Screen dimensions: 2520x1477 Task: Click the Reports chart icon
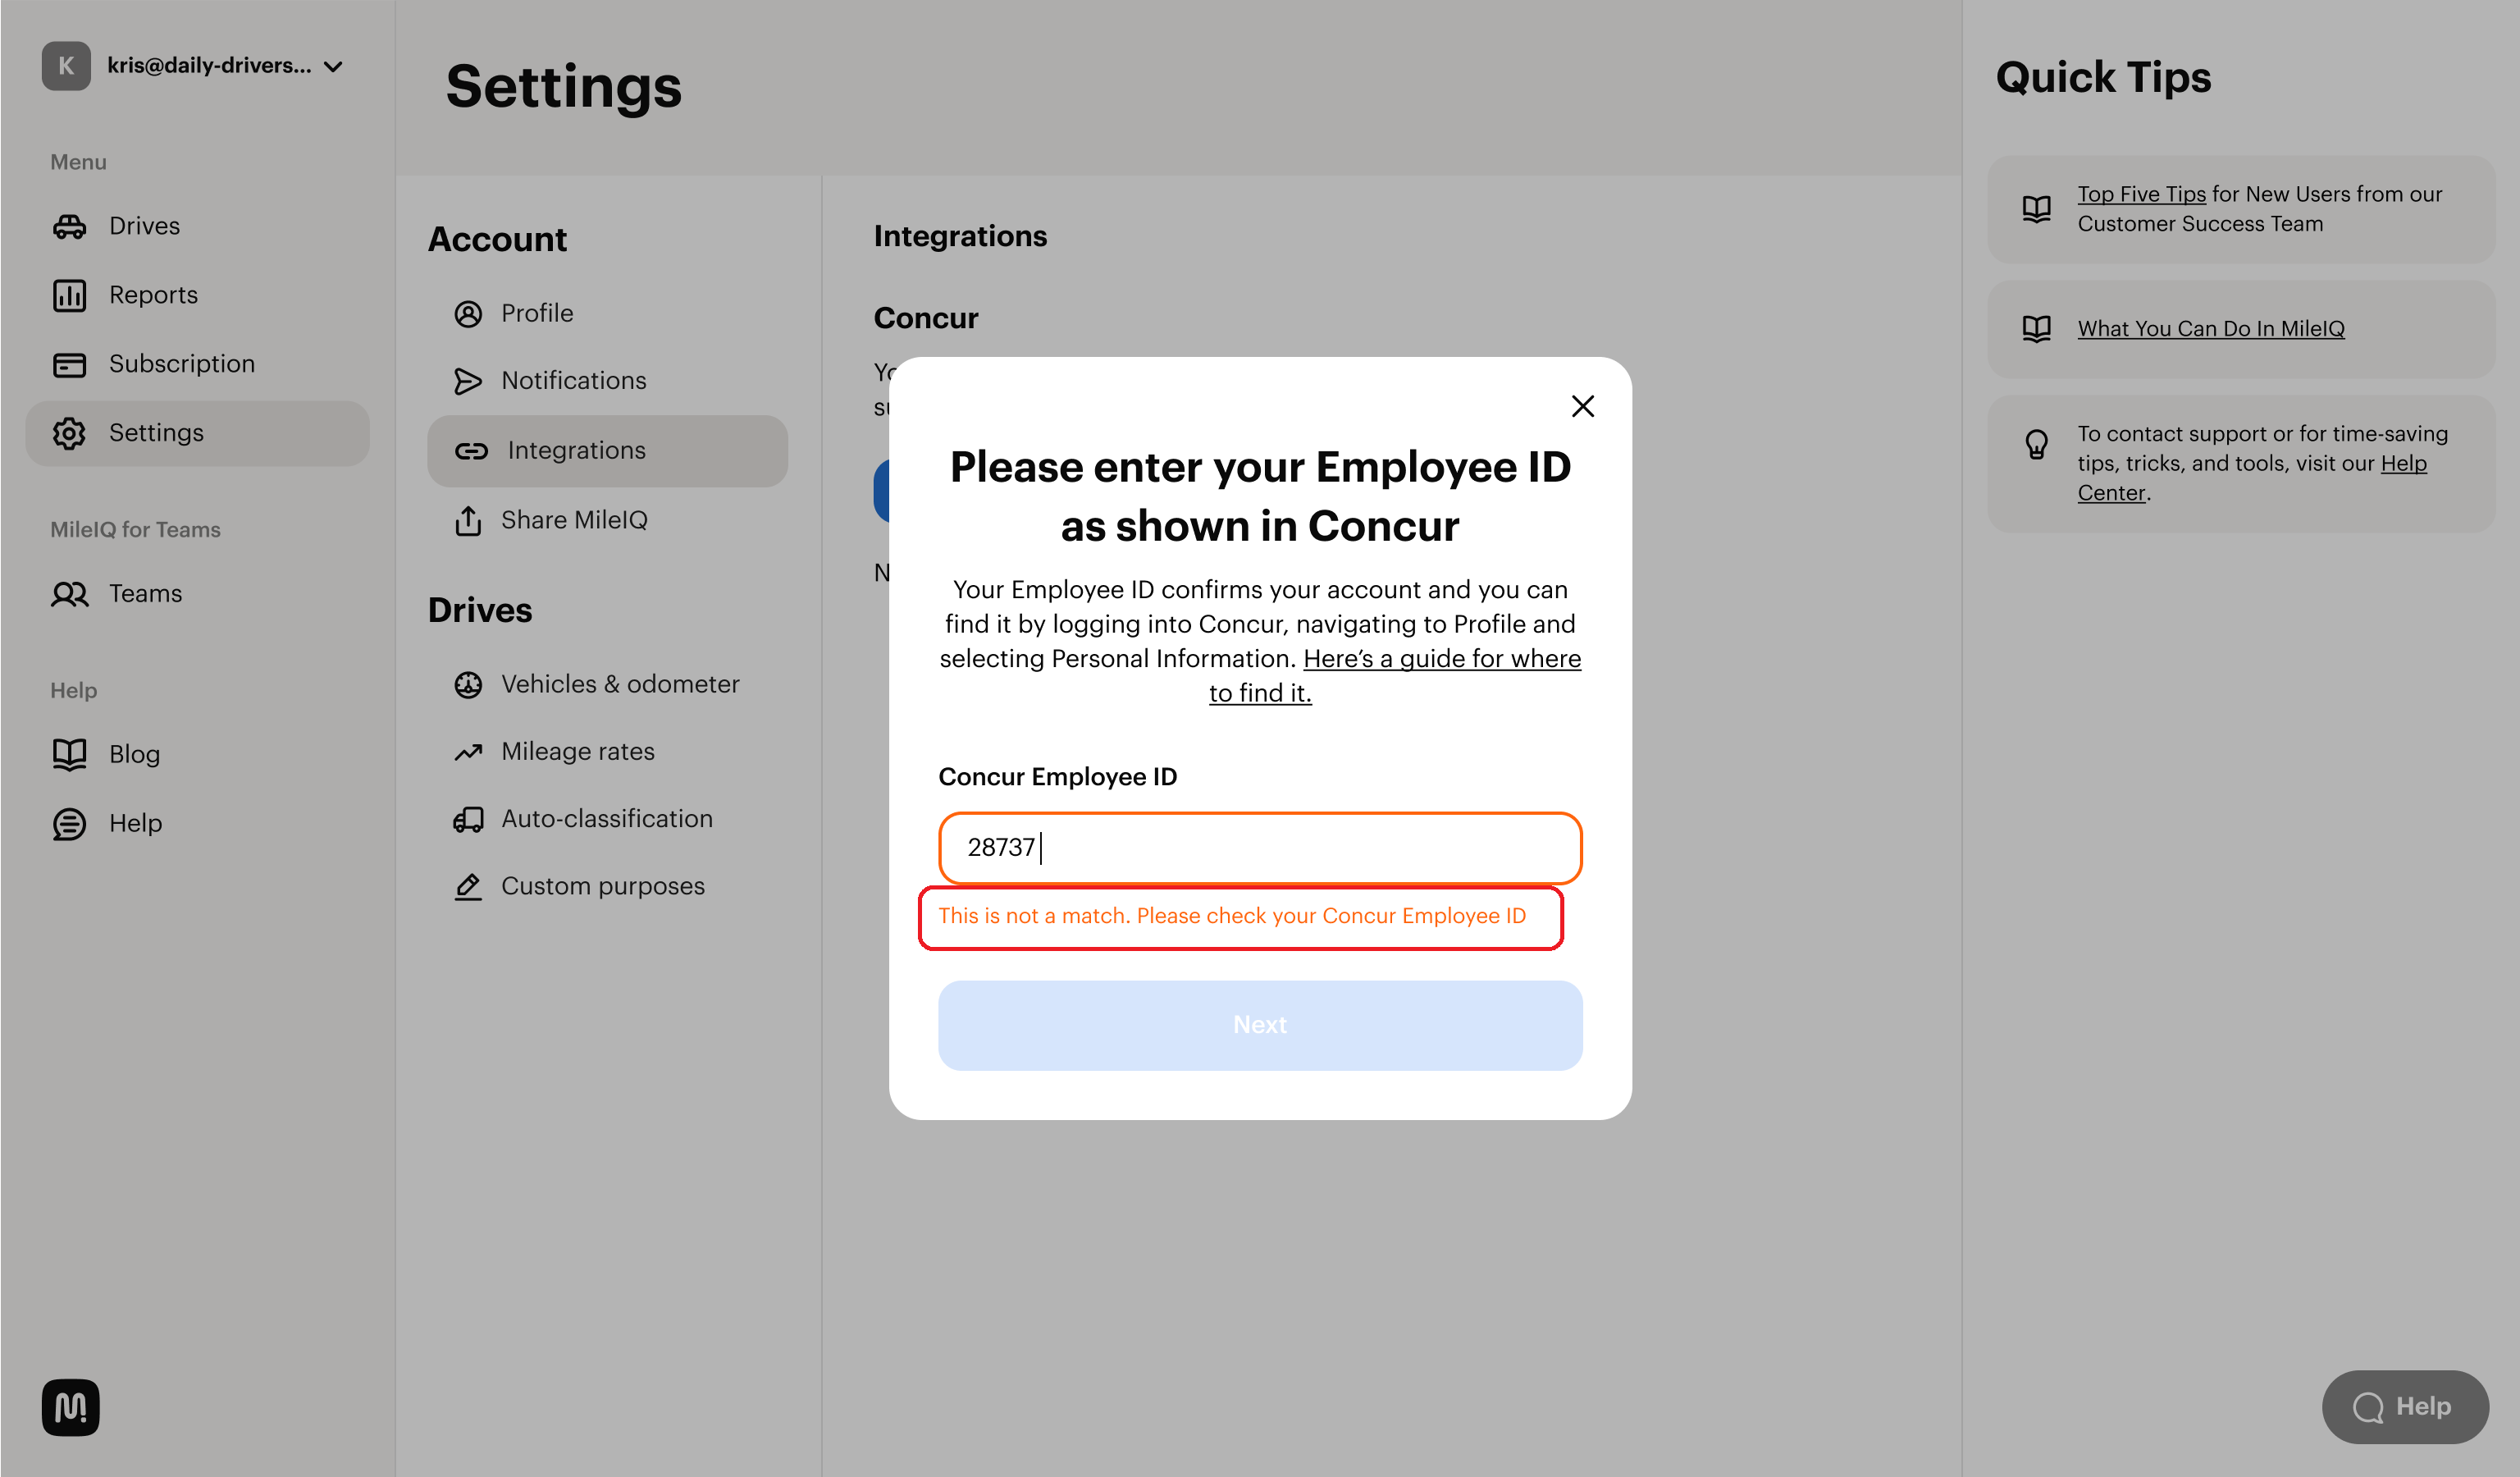[69, 295]
